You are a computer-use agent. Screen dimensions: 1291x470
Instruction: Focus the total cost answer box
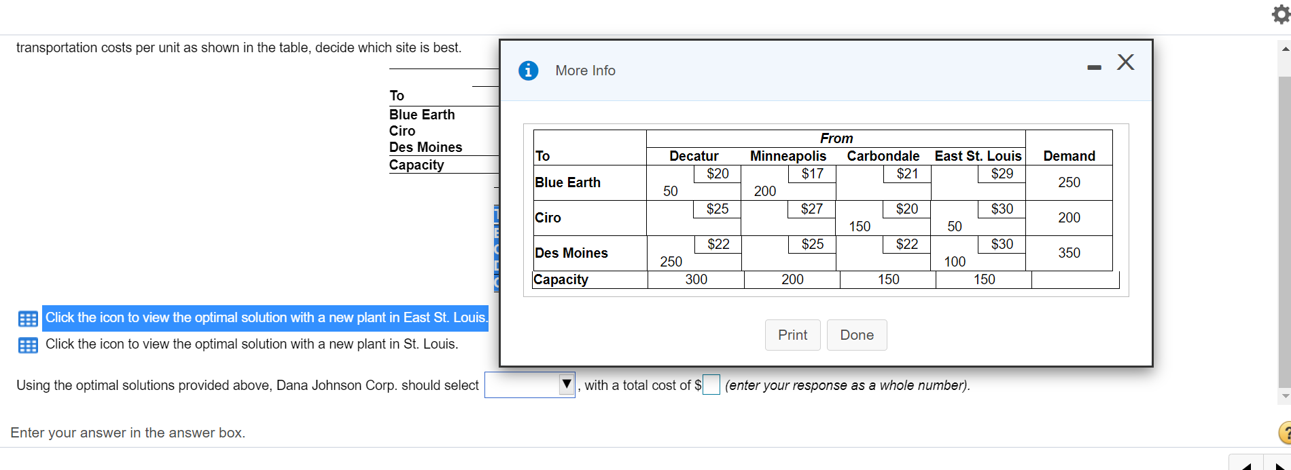711,385
